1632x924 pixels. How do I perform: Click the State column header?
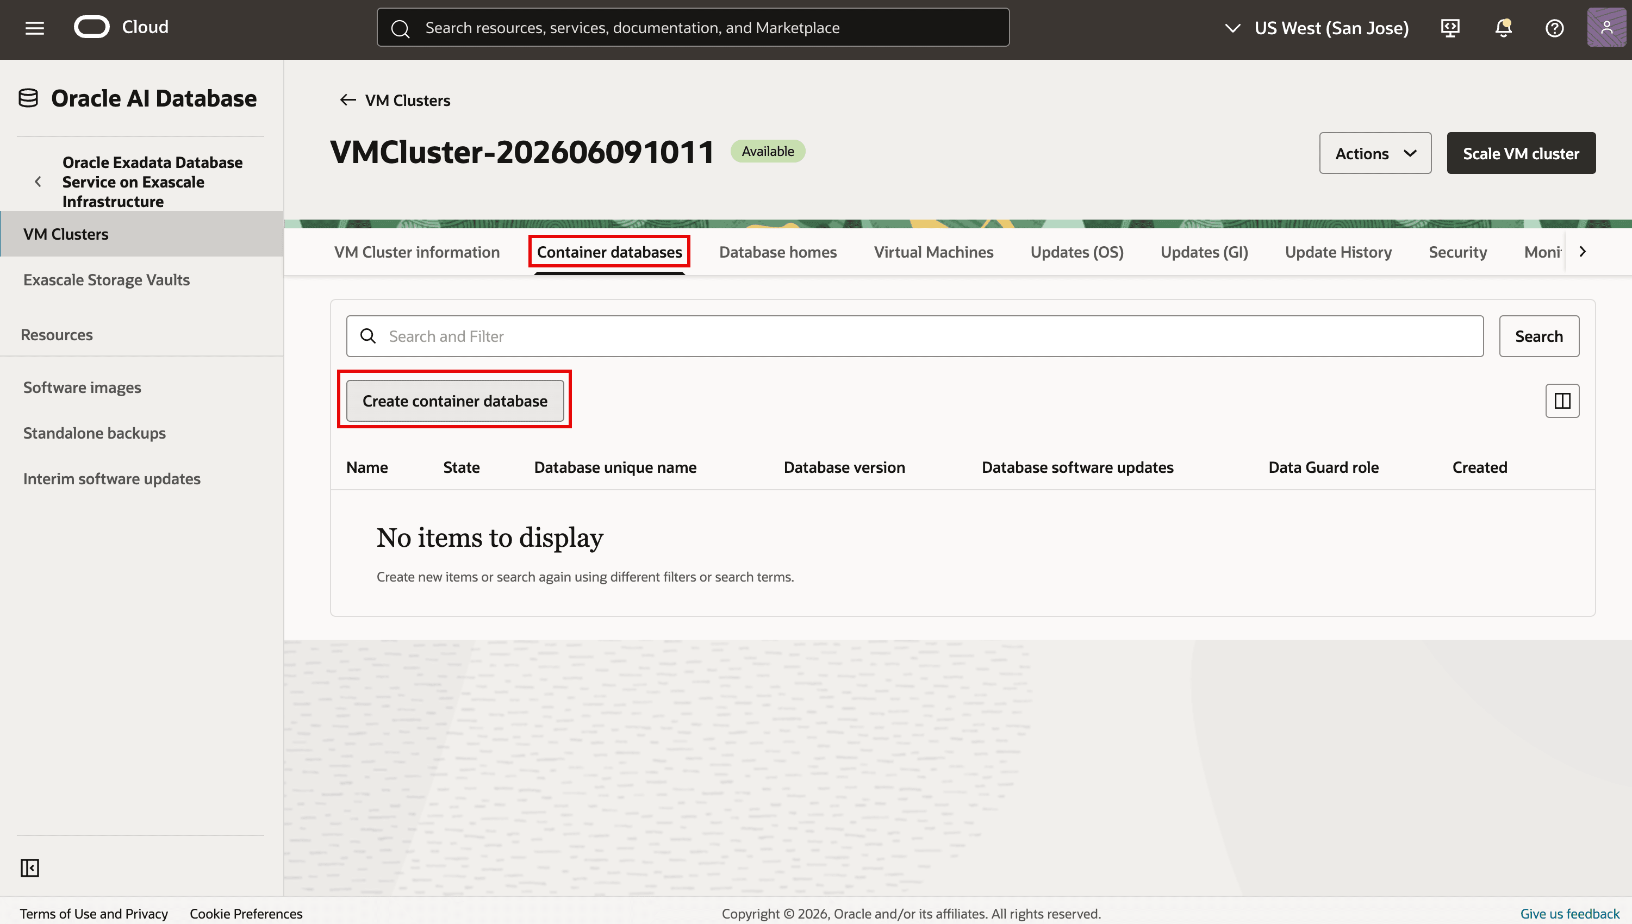[462, 467]
